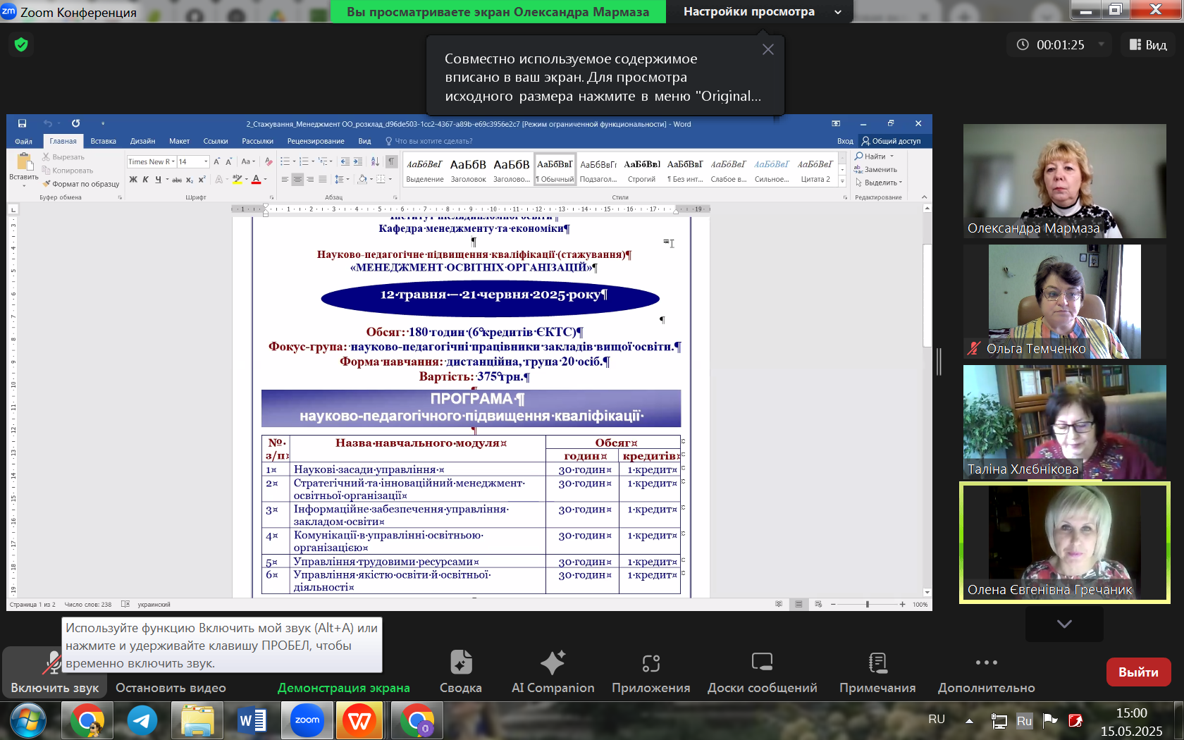Click the red Выйти button
Screen dimensions: 1184x740
click(x=1138, y=672)
